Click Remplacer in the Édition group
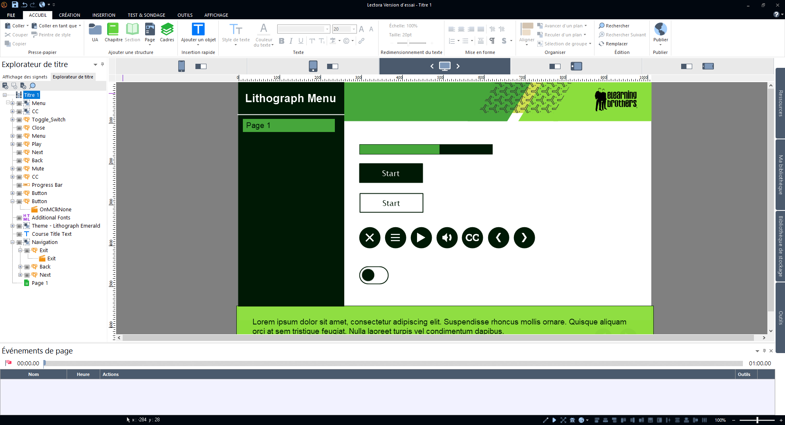 click(616, 44)
